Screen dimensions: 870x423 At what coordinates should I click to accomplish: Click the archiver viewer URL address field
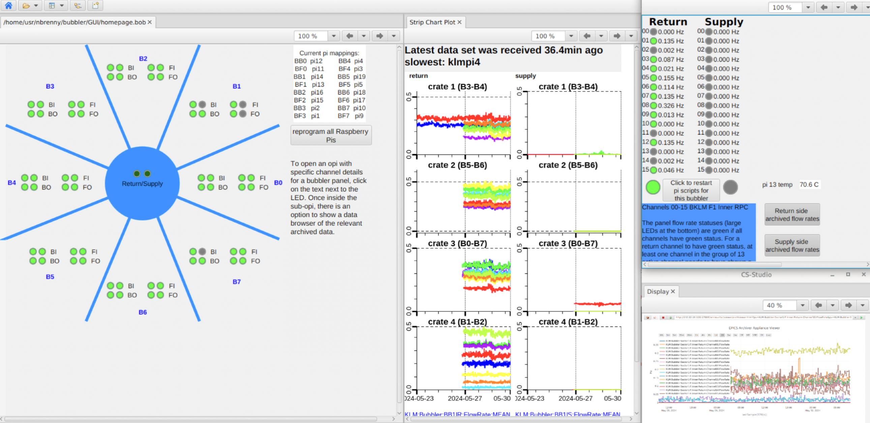(764, 318)
